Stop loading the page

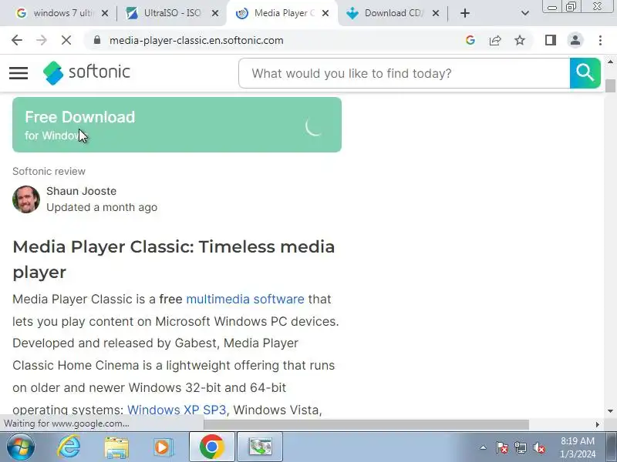(x=66, y=40)
